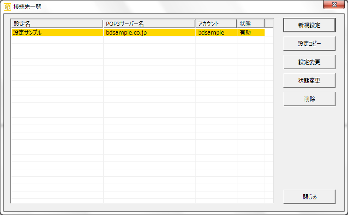Open 設定変更 to edit settings
Image resolution: width=348 pixels, height=215 pixels.
point(309,62)
